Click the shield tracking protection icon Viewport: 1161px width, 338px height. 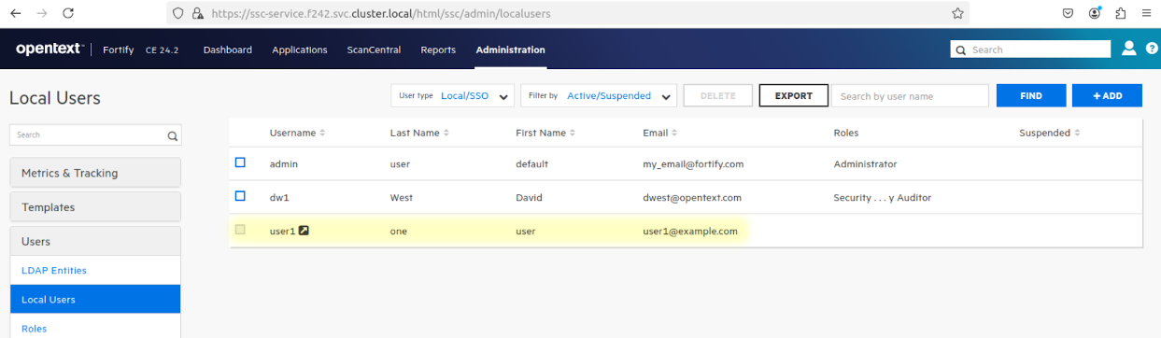point(178,14)
